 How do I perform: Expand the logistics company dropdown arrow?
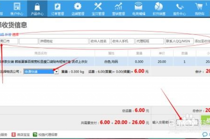(x=56, y=72)
